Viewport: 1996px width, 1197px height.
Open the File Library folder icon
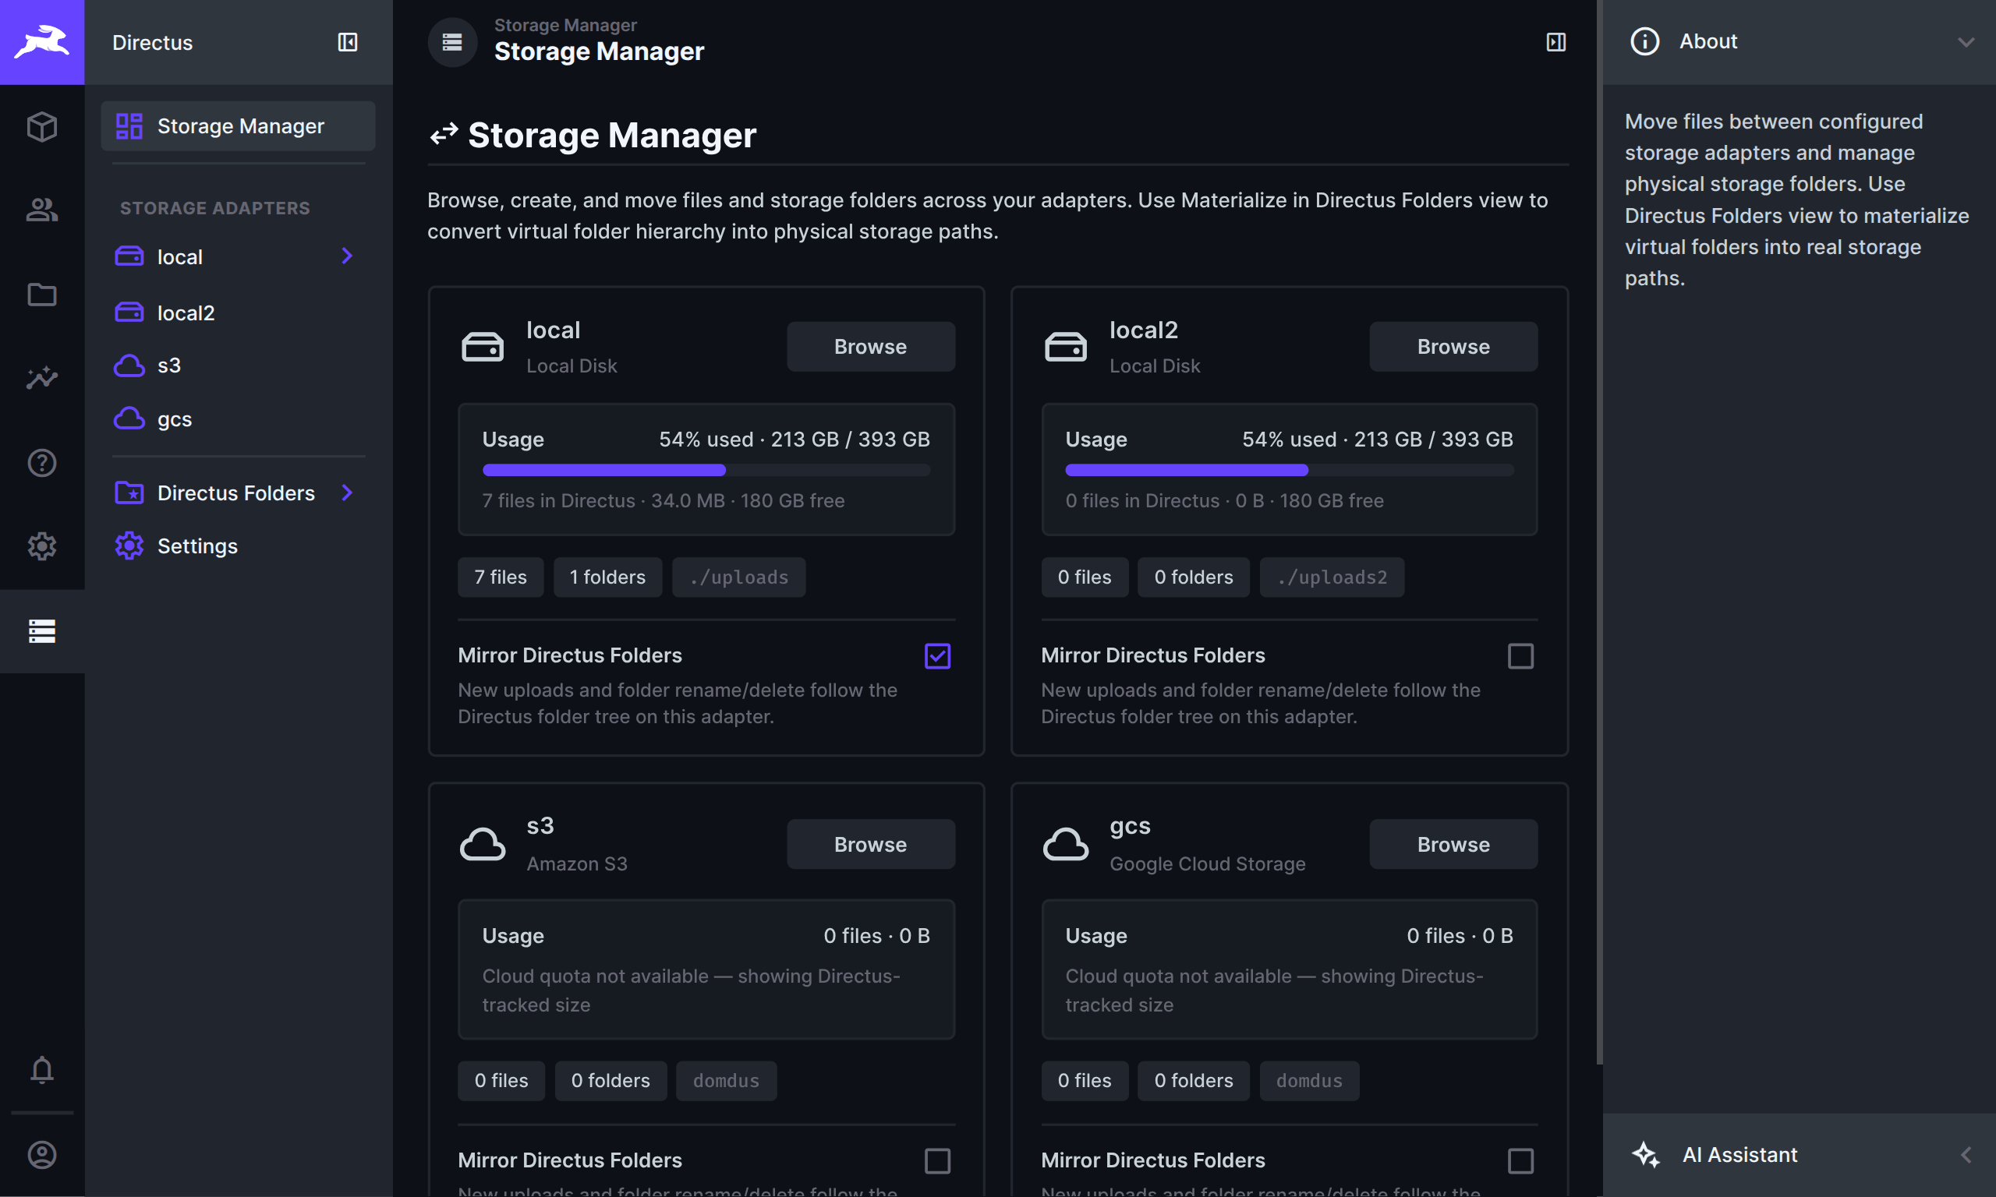point(42,295)
